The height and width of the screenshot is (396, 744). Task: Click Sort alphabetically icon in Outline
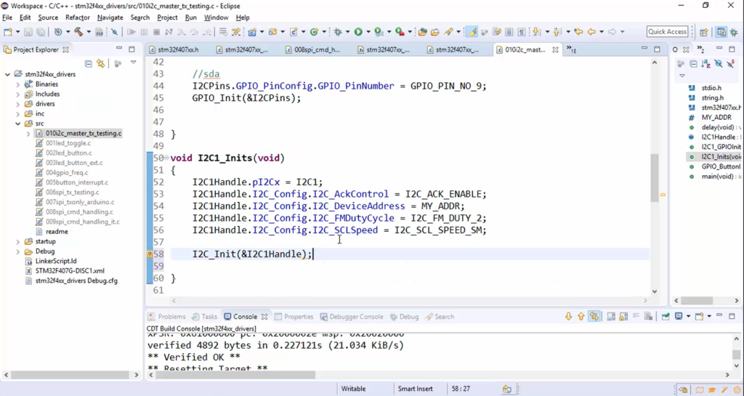pos(705,63)
